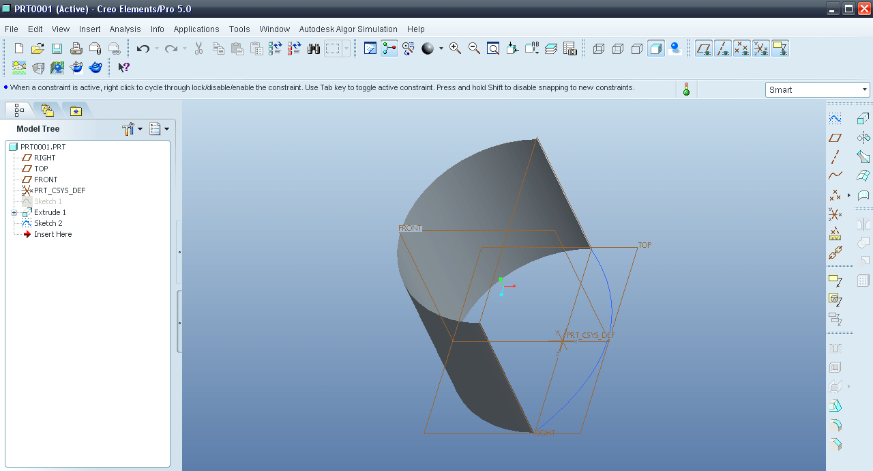873x471 pixels.
Task: Expand the datum point tool flyout arrow
Action: point(849,195)
